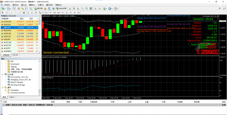Click the new chart plus icon

tap(2, 9)
